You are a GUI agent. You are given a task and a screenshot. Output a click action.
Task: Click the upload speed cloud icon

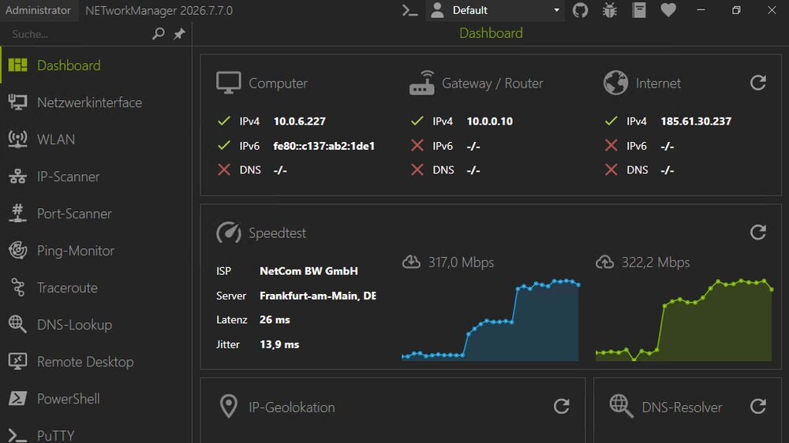click(604, 262)
